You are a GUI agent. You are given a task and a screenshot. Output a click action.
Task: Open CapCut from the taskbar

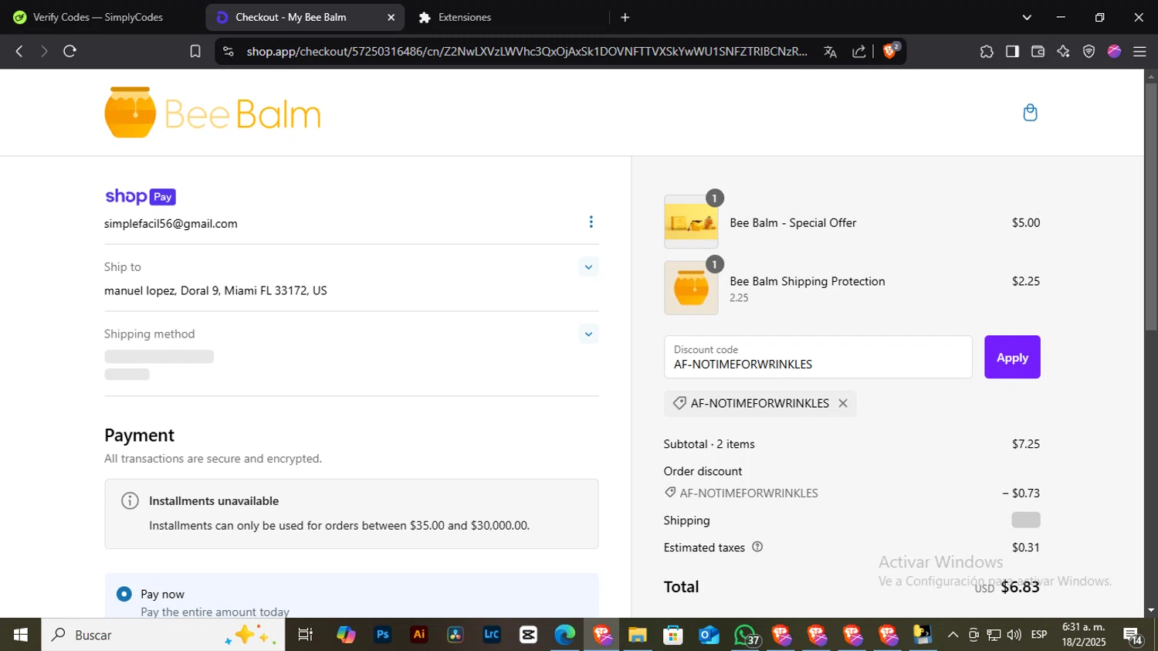point(528,635)
